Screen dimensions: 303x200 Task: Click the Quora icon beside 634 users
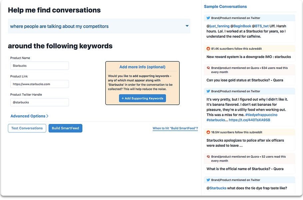[208, 68]
